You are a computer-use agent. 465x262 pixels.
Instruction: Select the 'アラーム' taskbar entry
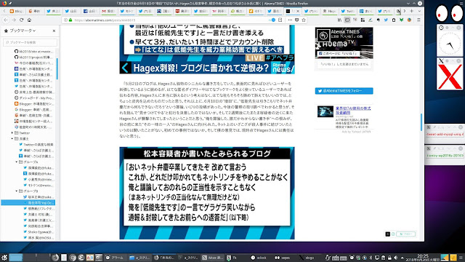pos(115,258)
